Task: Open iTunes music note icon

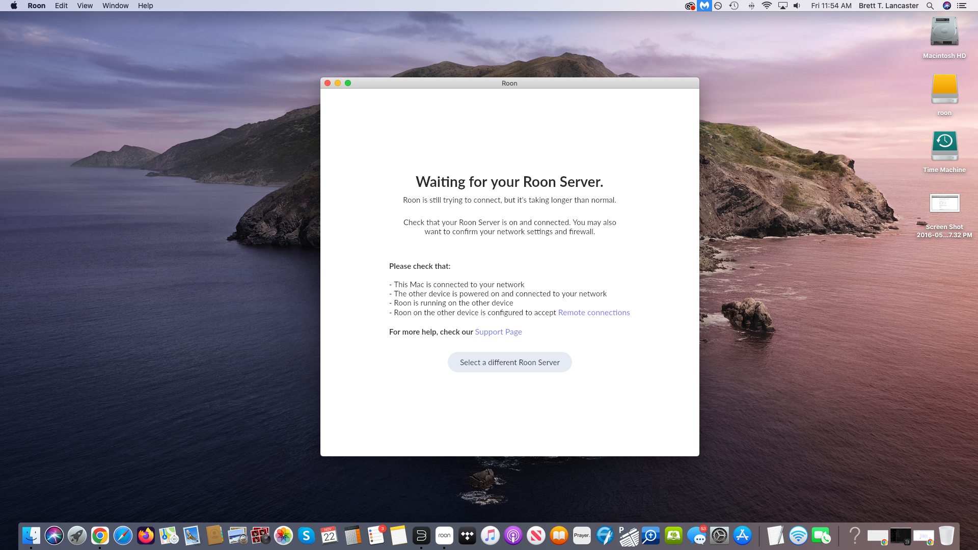Action: coord(490,535)
